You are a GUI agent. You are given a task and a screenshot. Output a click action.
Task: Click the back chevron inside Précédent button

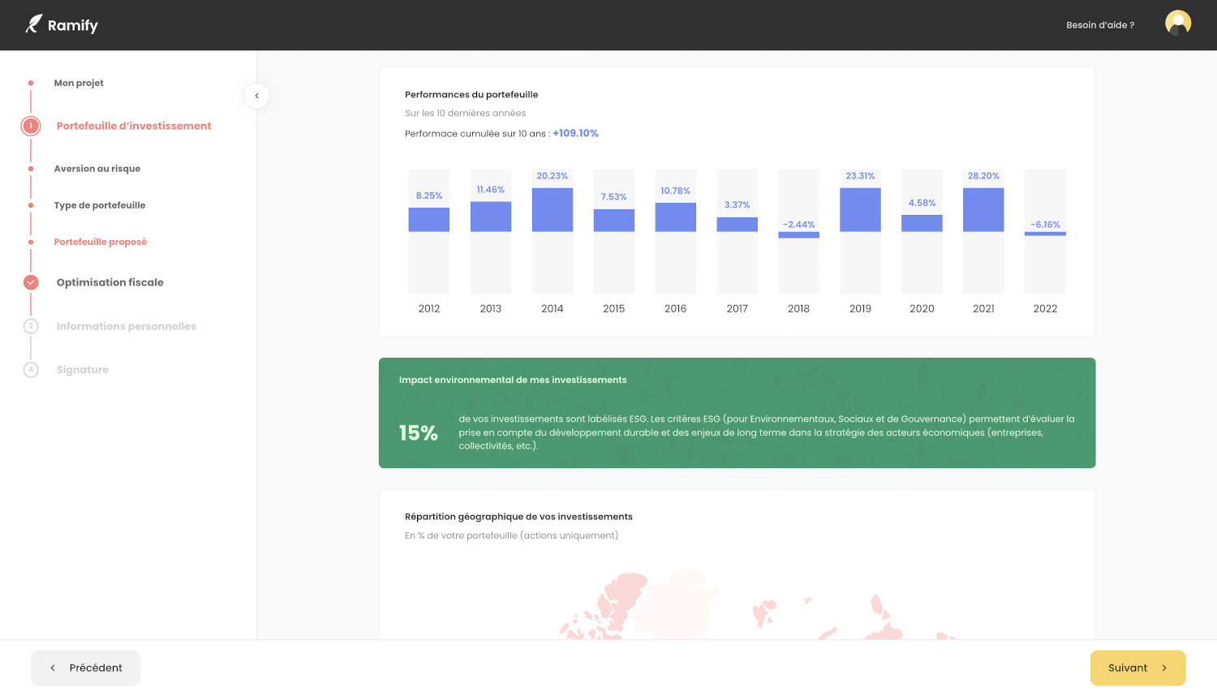click(53, 668)
